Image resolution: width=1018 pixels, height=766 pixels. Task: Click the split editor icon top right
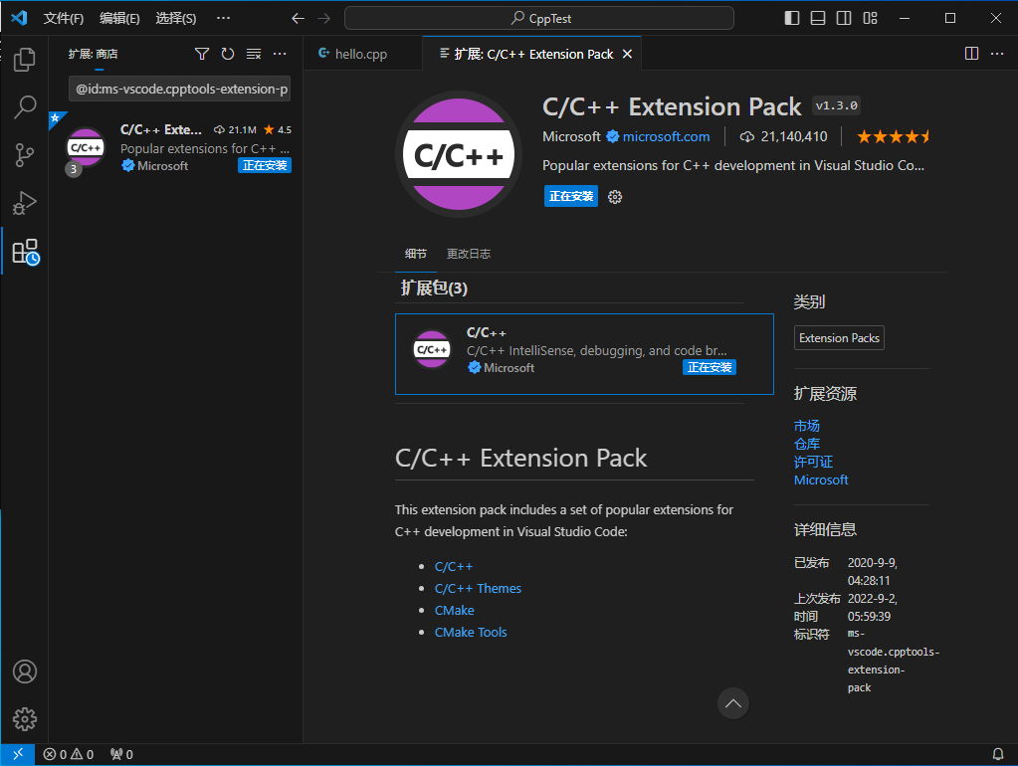970,54
